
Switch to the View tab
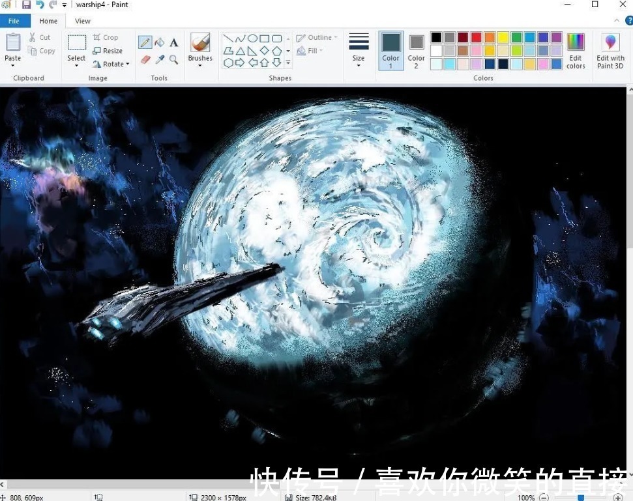tap(82, 20)
